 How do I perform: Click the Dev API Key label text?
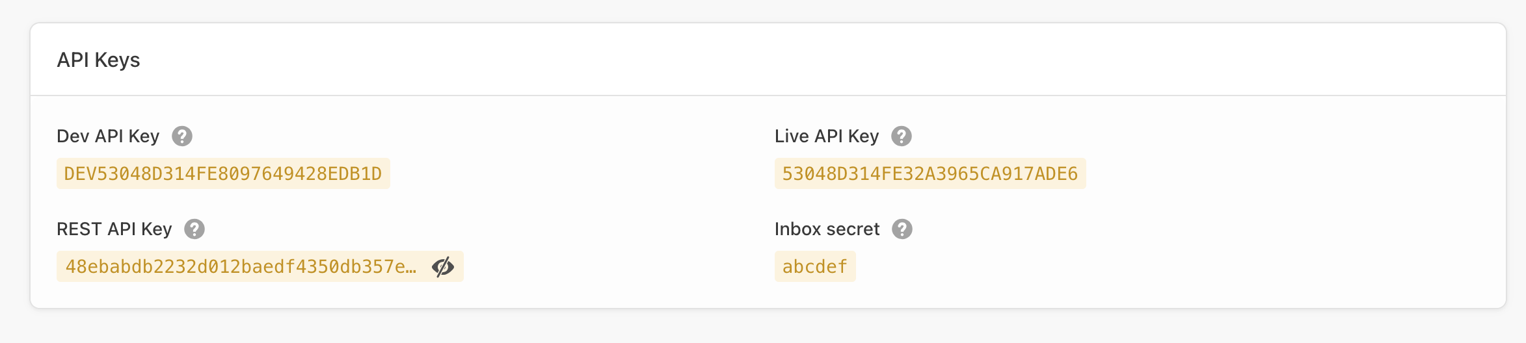click(x=108, y=136)
